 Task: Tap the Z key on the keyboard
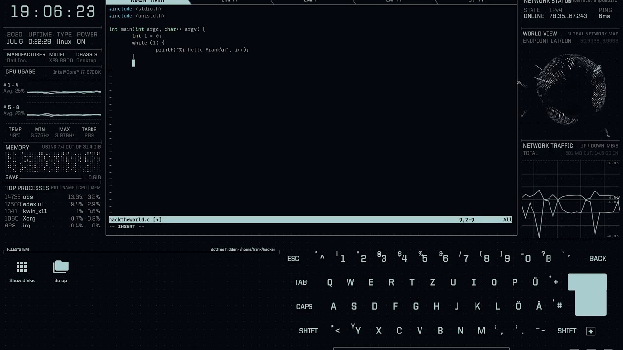(x=432, y=282)
